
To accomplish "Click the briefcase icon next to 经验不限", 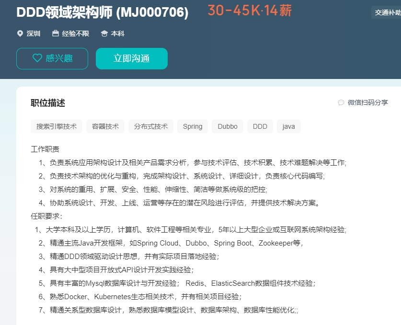I will pos(56,33).
